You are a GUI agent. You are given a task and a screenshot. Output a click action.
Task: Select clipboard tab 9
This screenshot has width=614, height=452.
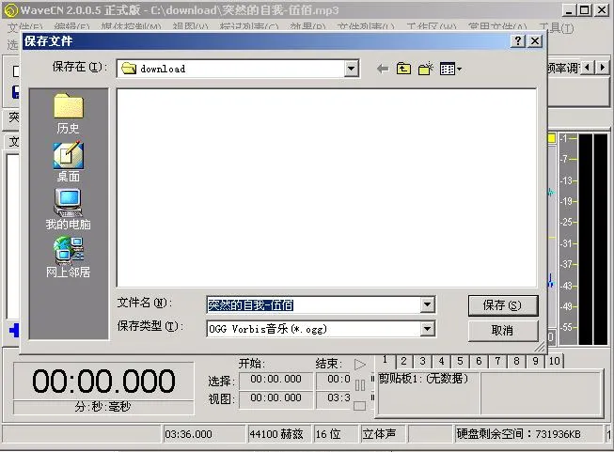tap(535, 361)
